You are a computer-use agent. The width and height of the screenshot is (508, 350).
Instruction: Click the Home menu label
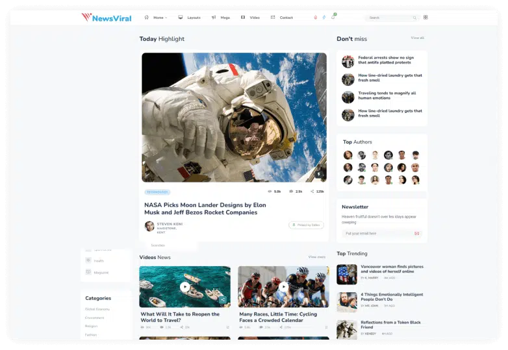pos(159,18)
